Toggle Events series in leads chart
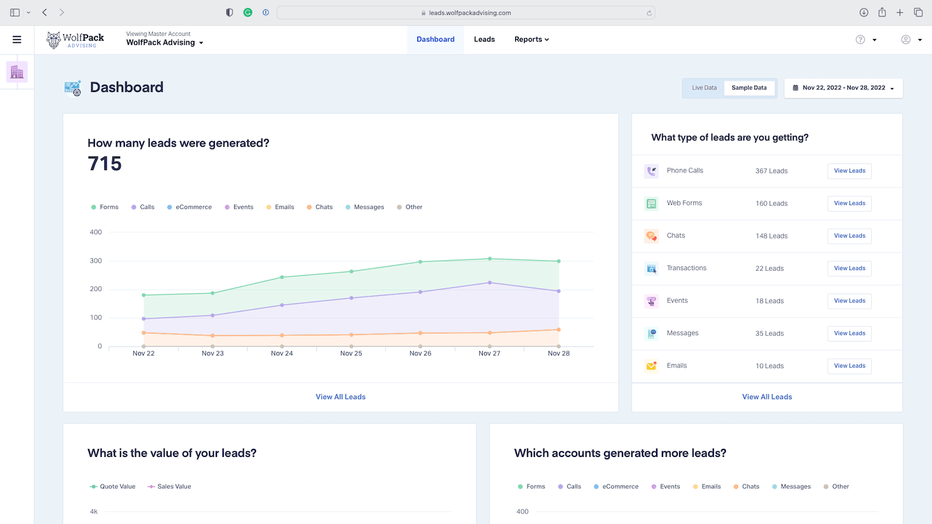Viewport: 932px width, 524px height. pos(239,207)
